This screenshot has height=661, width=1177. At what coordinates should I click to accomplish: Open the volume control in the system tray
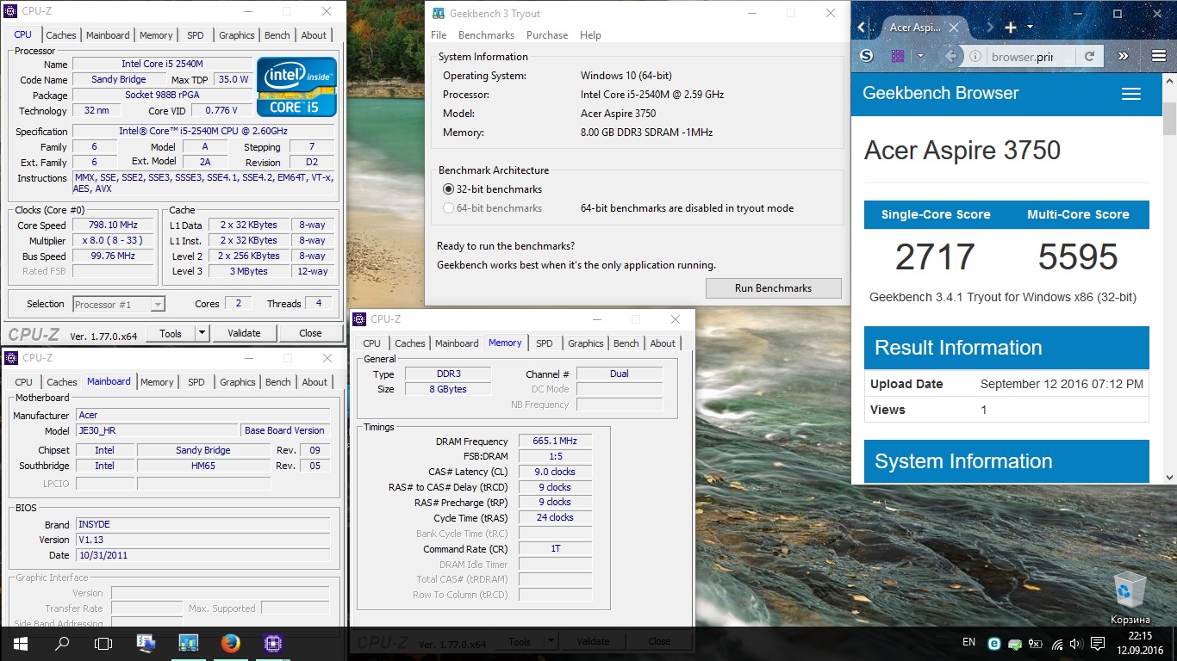tap(1077, 643)
